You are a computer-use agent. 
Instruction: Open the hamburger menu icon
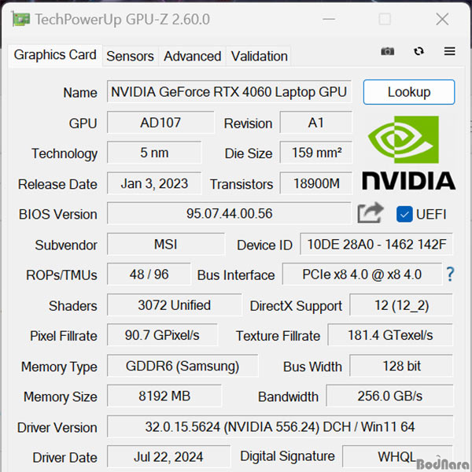[x=449, y=51]
